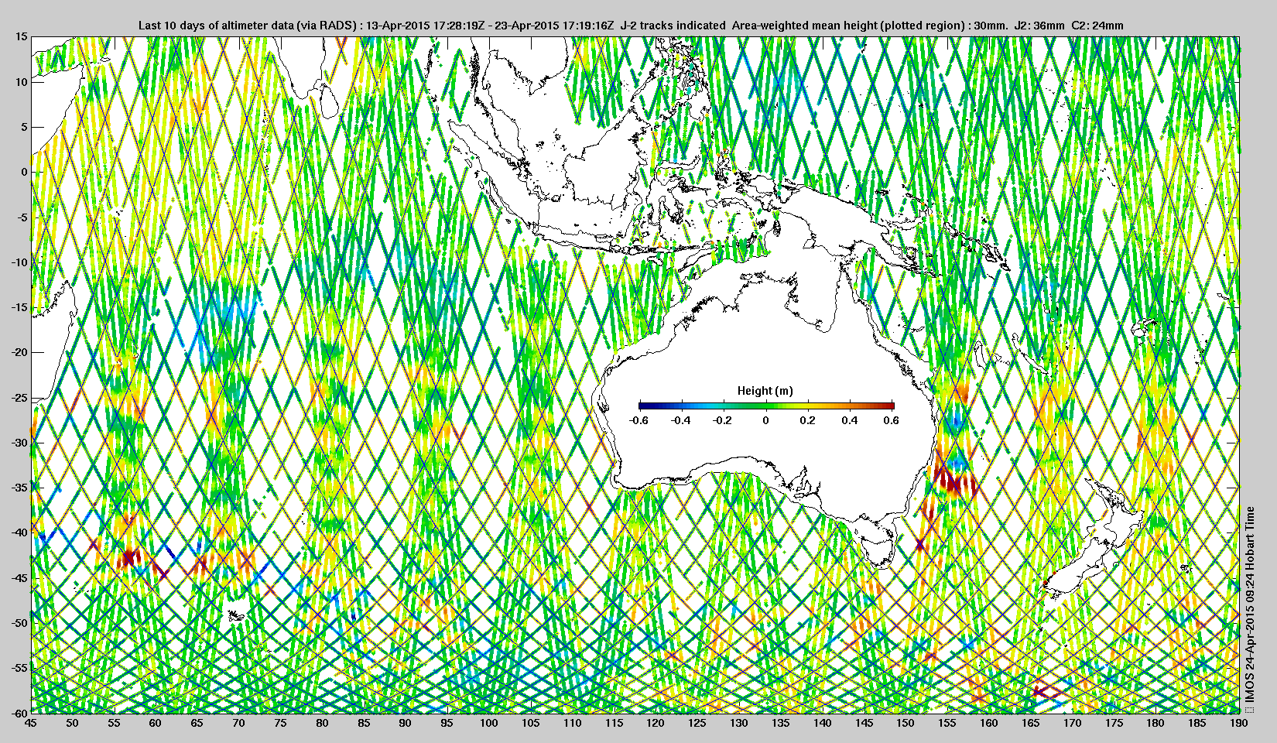Click the -0.6 label on the colorbar

pyautogui.click(x=638, y=420)
